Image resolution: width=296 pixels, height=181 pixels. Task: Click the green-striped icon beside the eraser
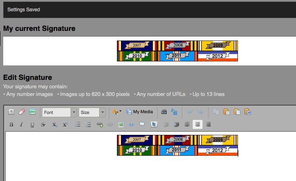click(x=32, y=112)
